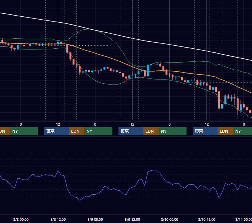Image resolution: width=252 pixels, height=223 pixels.
Task: Click the hour label 12 above 8/10 12:00
Action: [207, 125]
